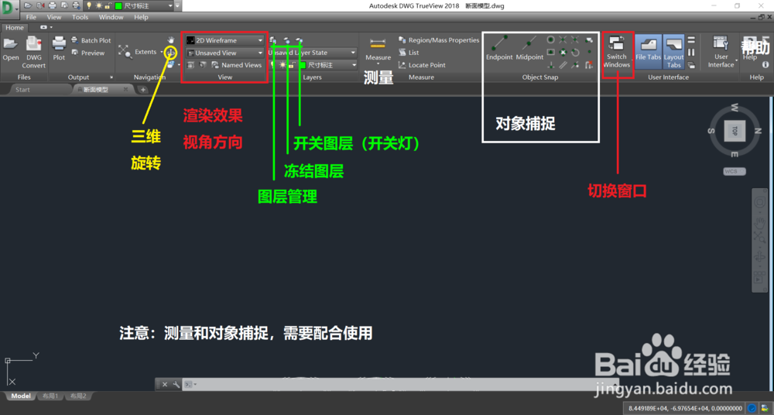774x415 pixels.
Task: Open the Help menu
Action: click(141, 17)
